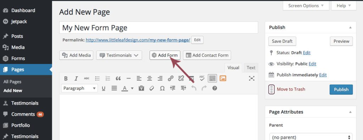363x140 pixels.
Task: Click the Move to Trash link
Action: (291, 89)
